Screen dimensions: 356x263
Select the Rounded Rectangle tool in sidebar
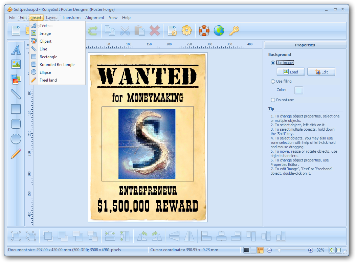(16, 124)
